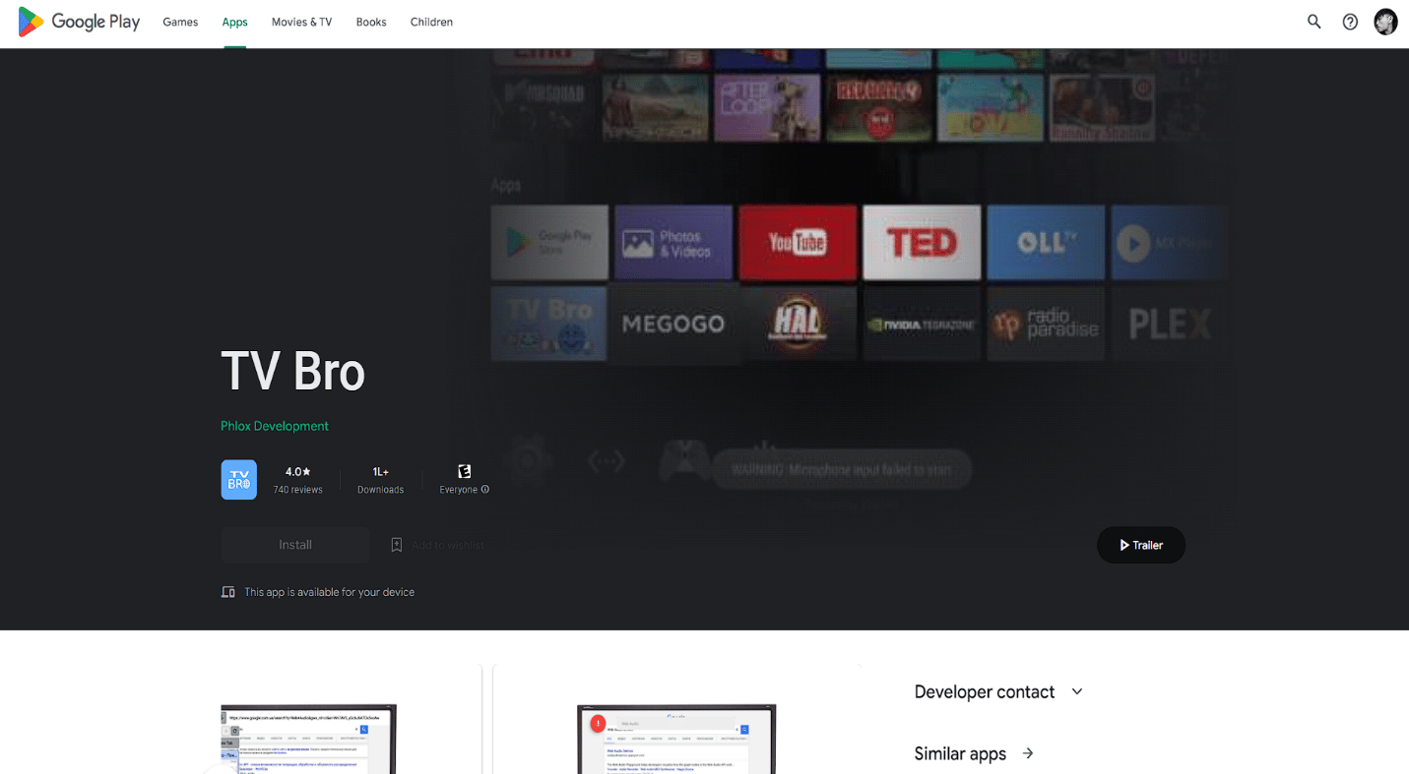This screenshot has height=774, width=1409.
Task: Click the Install button
Action: pyautogui.click(x=295, y=545)
